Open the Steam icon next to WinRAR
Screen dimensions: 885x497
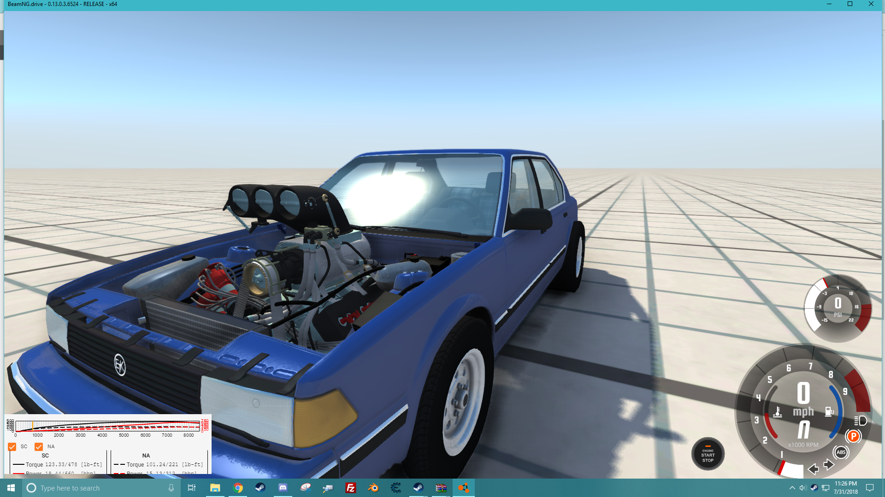(418, 488)
